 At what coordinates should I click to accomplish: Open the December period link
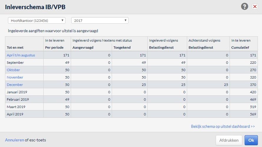tap(15, 84)
